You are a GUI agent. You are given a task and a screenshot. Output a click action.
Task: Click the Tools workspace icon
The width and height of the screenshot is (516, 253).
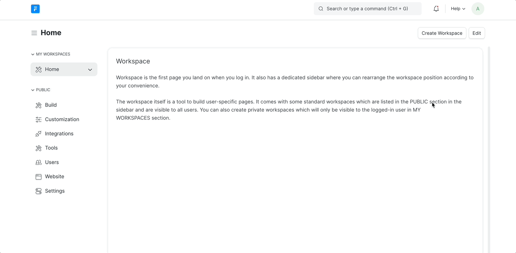coord(39,148)
